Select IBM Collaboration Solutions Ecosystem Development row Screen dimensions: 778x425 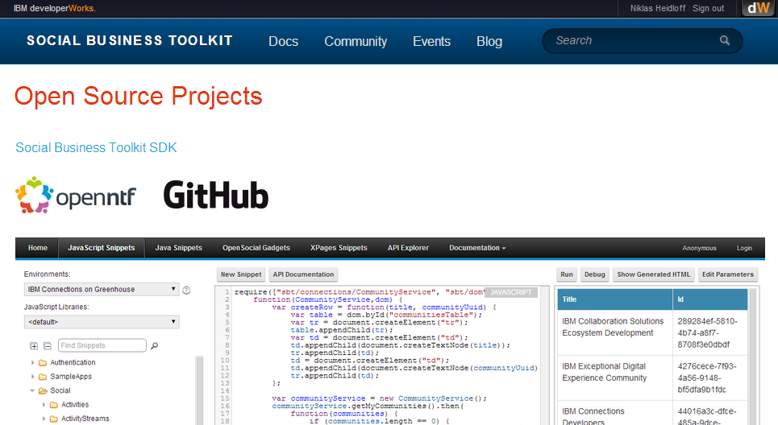pyautogui.click(x=652, y=333)
